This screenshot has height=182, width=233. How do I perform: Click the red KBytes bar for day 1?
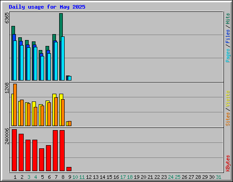[14, 150]
